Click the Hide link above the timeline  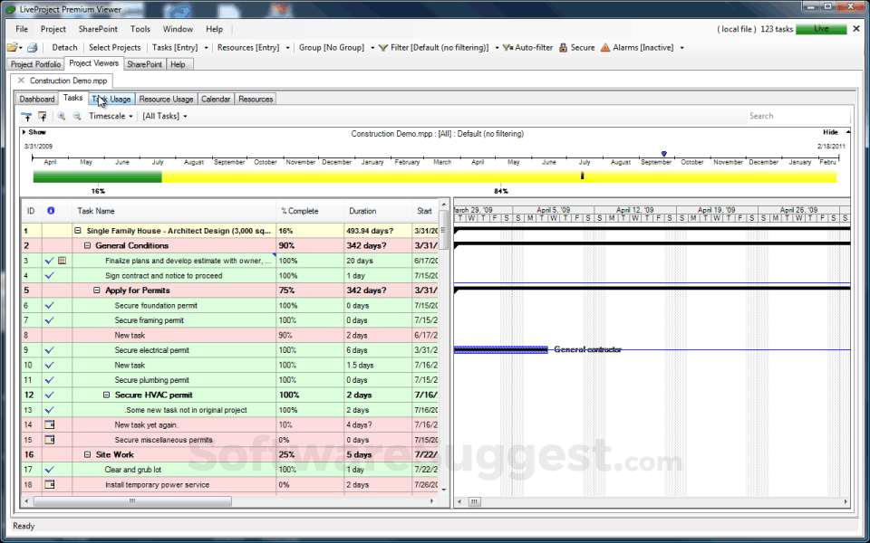(829, 131)
